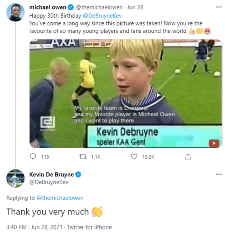The height and width of the screenshot is (233, 233).
Task: Click the @DeBruyneKev handle under his name
Action: tap(49, 182)
